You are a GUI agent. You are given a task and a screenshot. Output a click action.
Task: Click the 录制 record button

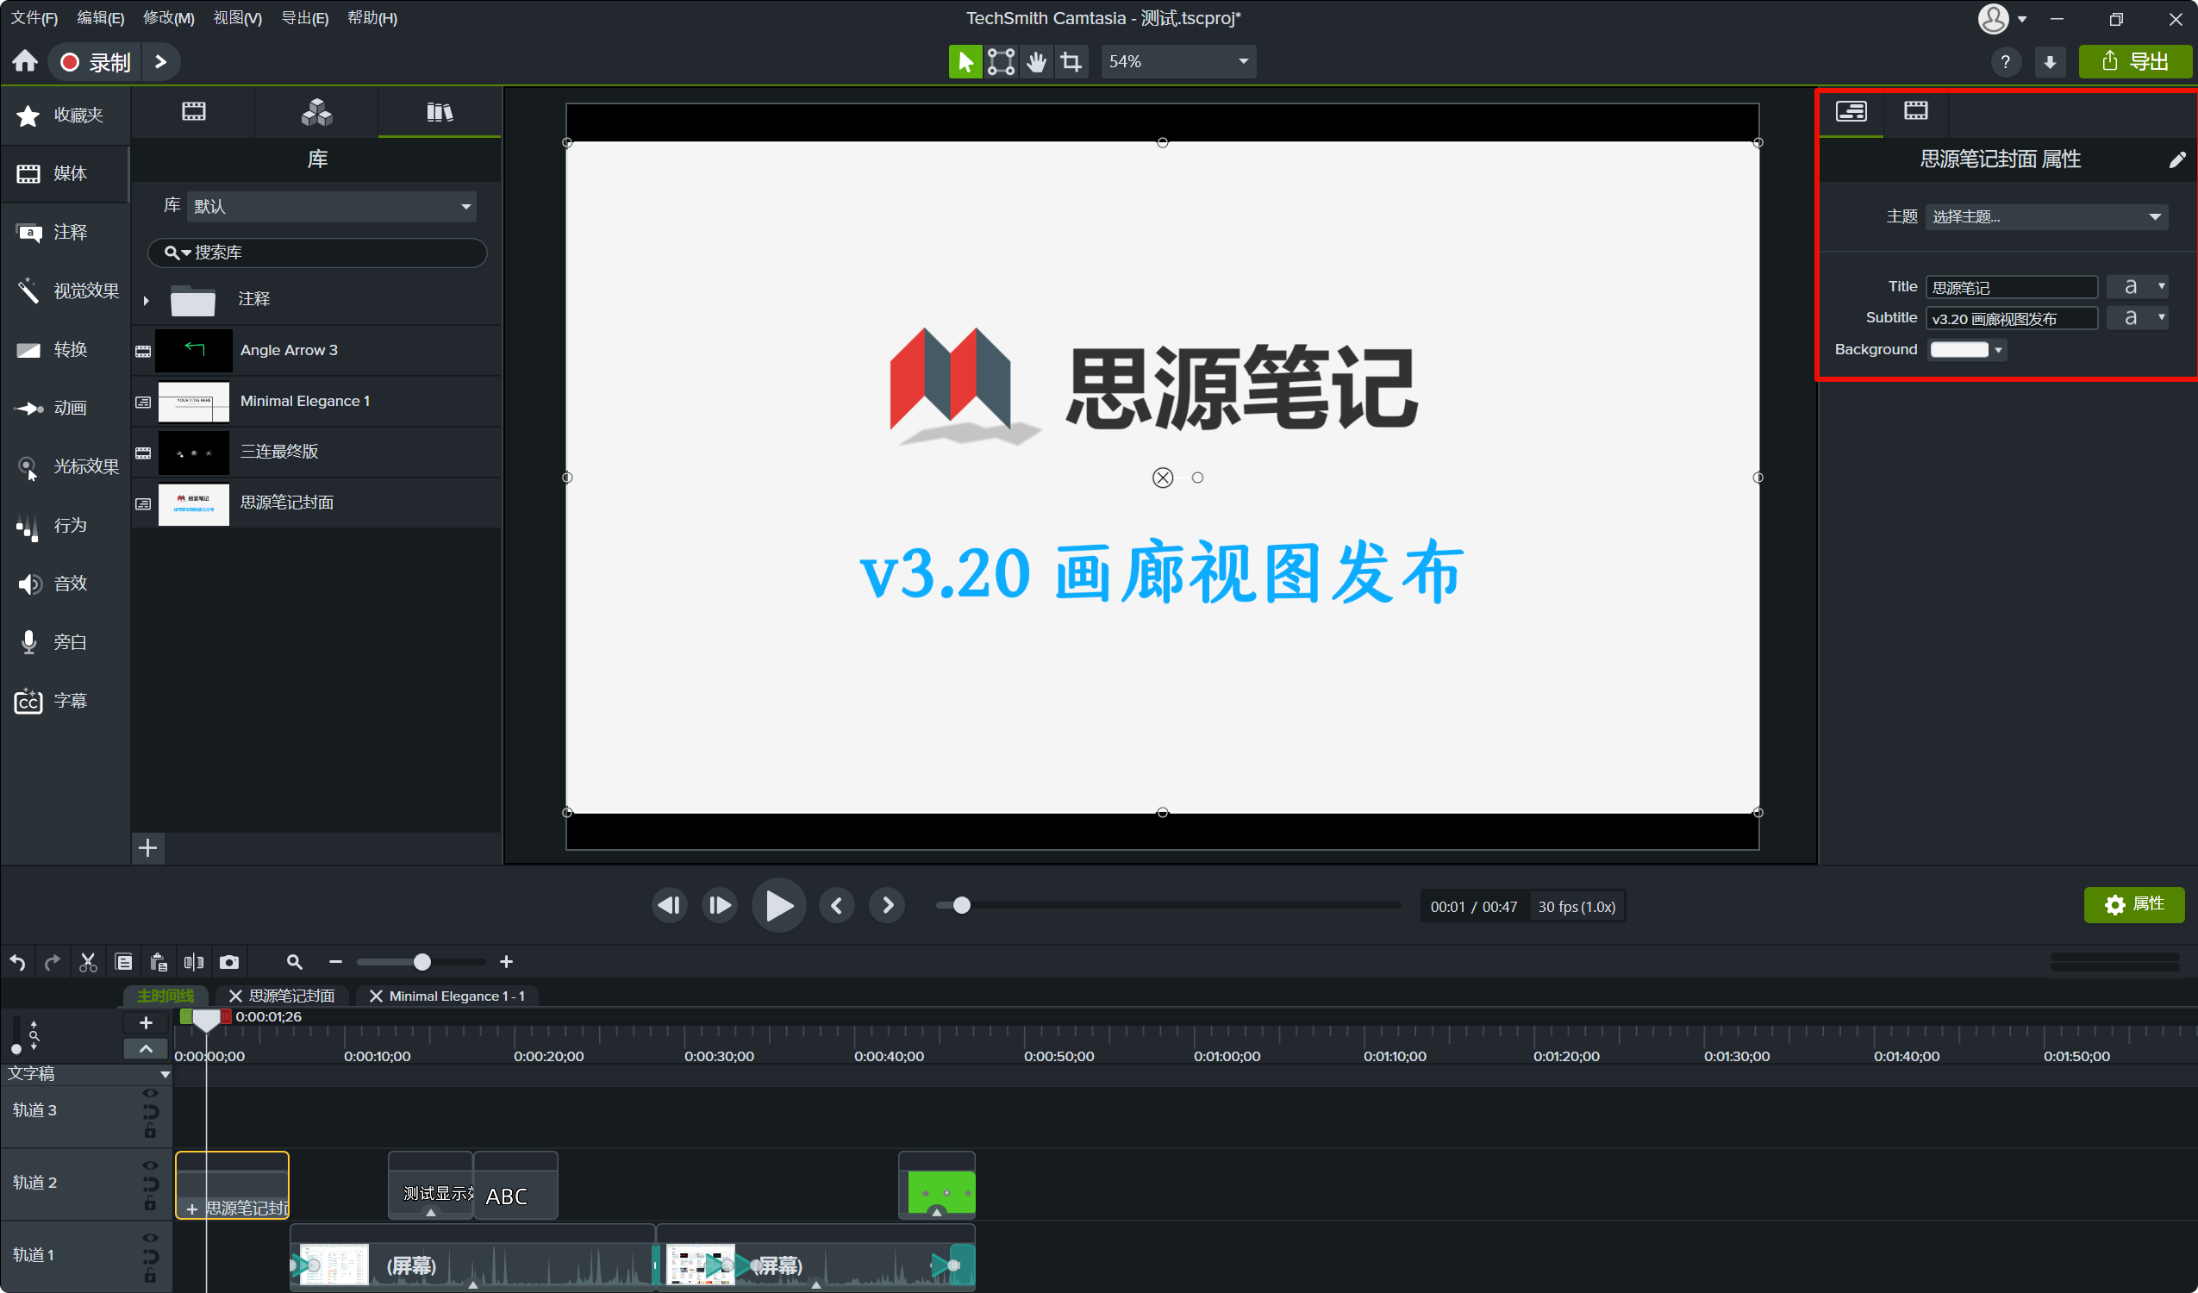96,62
